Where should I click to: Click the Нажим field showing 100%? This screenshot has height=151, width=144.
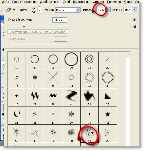tap(128, 10)
